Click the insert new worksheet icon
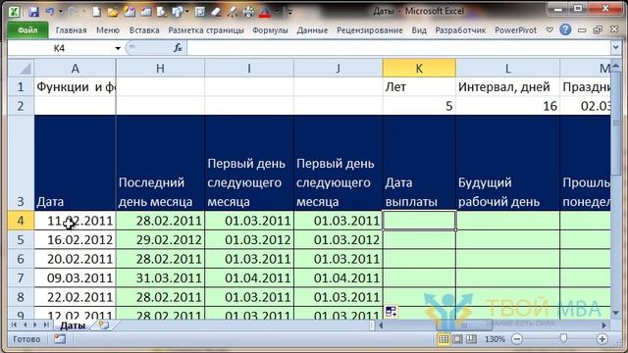The width and height of the screenshot is (628, 353). coord(103,326)
